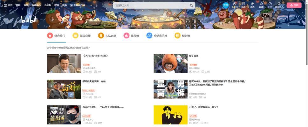Image resolution: width=308 pixels, height=127 pixels.
Task: Click the play count icon under 《天生我材必有用》
Action: (84, 72)
